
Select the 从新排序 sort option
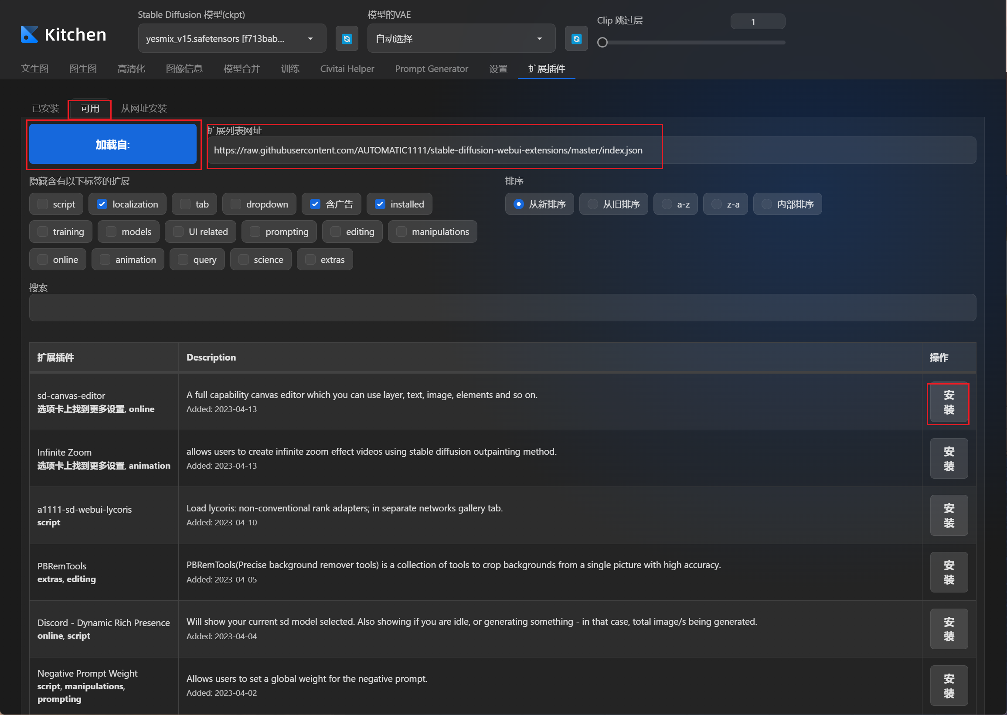[539, 204]
